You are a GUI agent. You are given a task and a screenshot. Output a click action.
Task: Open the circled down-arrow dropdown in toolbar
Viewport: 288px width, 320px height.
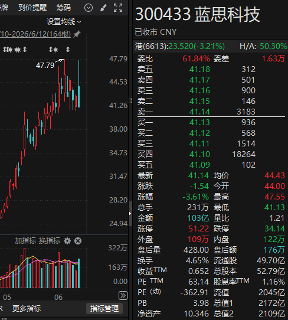click(89, 8)
